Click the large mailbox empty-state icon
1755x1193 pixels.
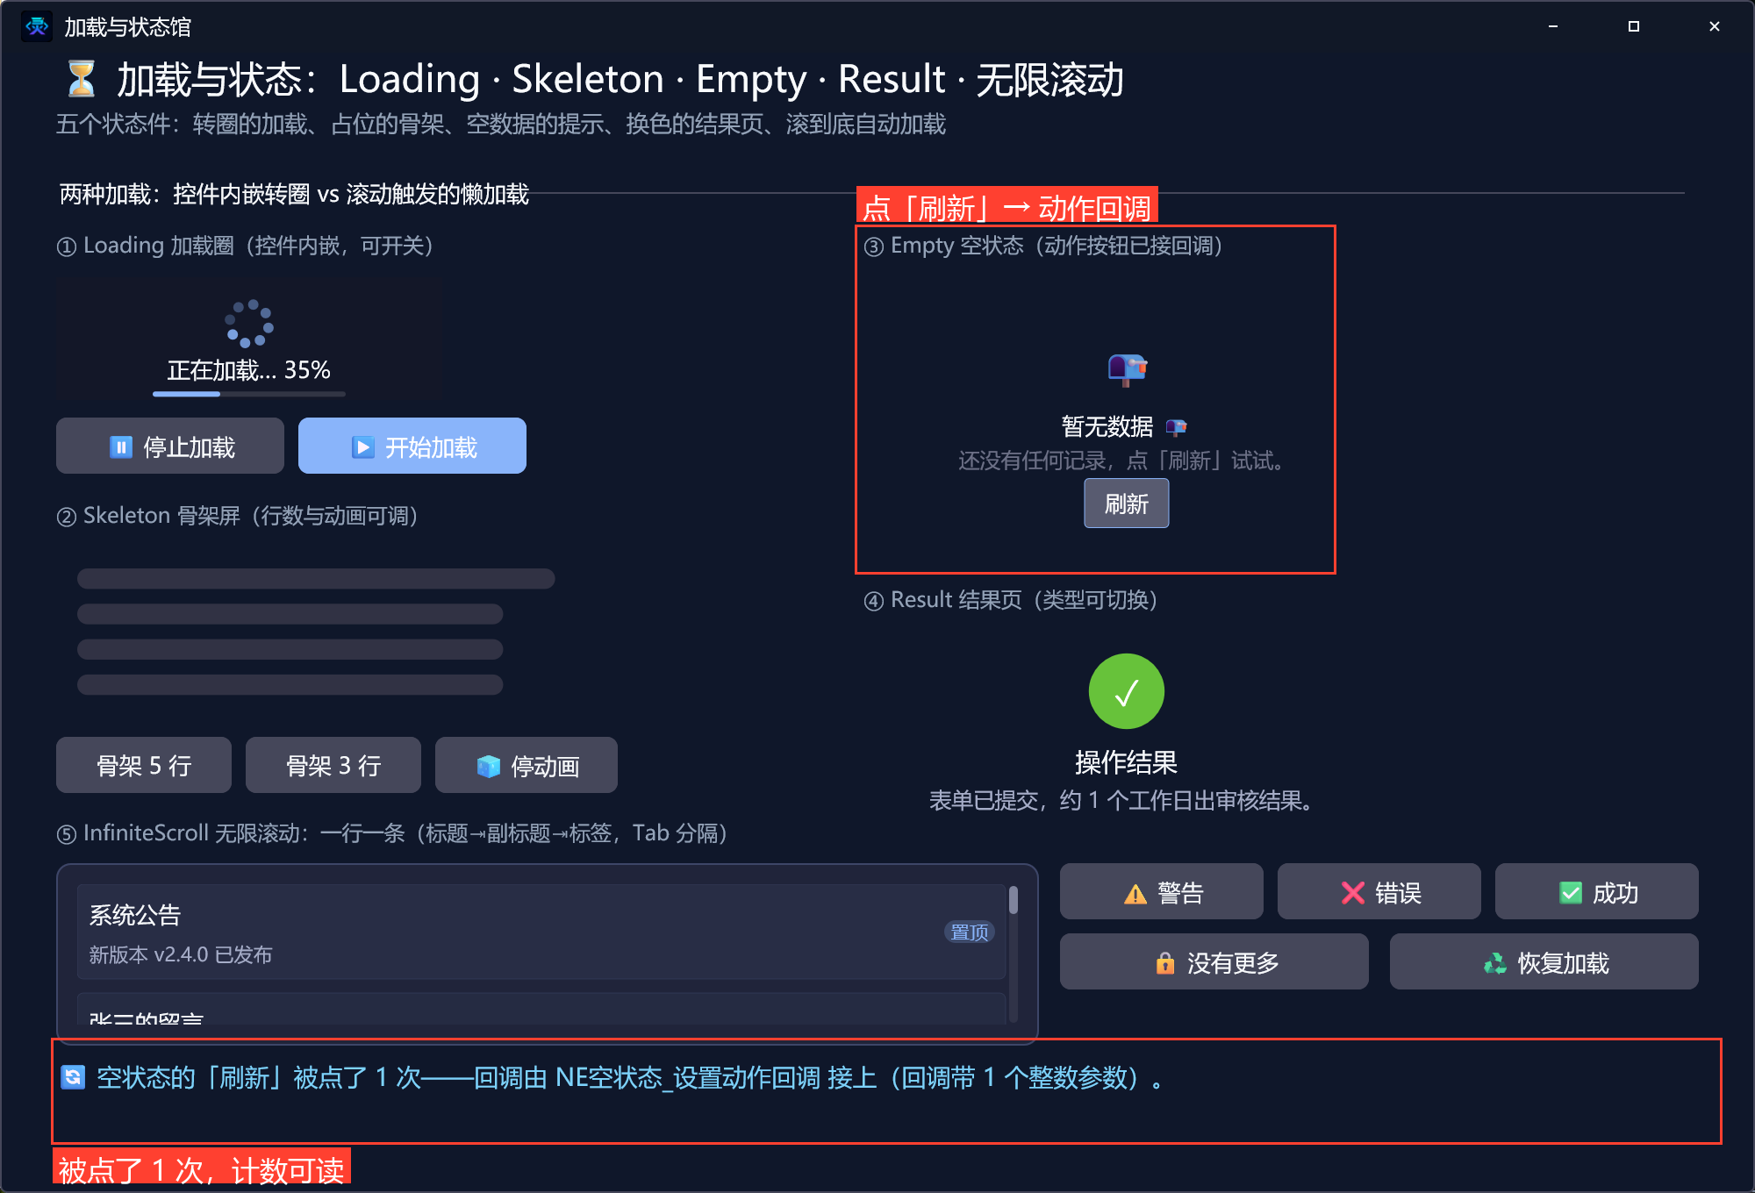[1127, 368]
